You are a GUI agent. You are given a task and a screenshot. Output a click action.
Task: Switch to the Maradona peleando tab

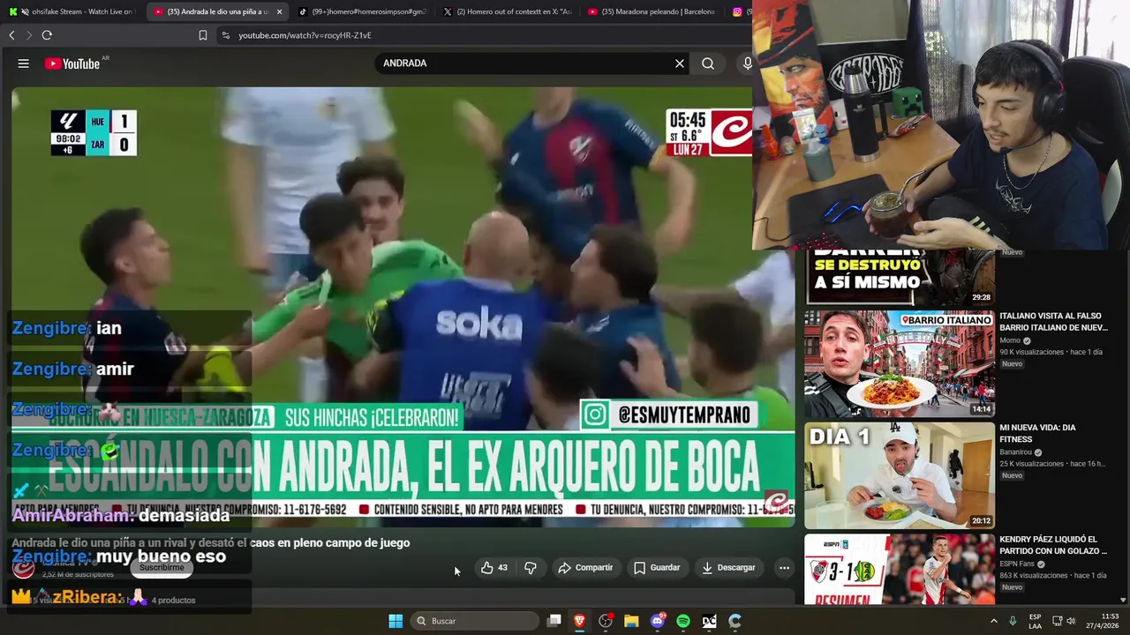coord(652,11)
